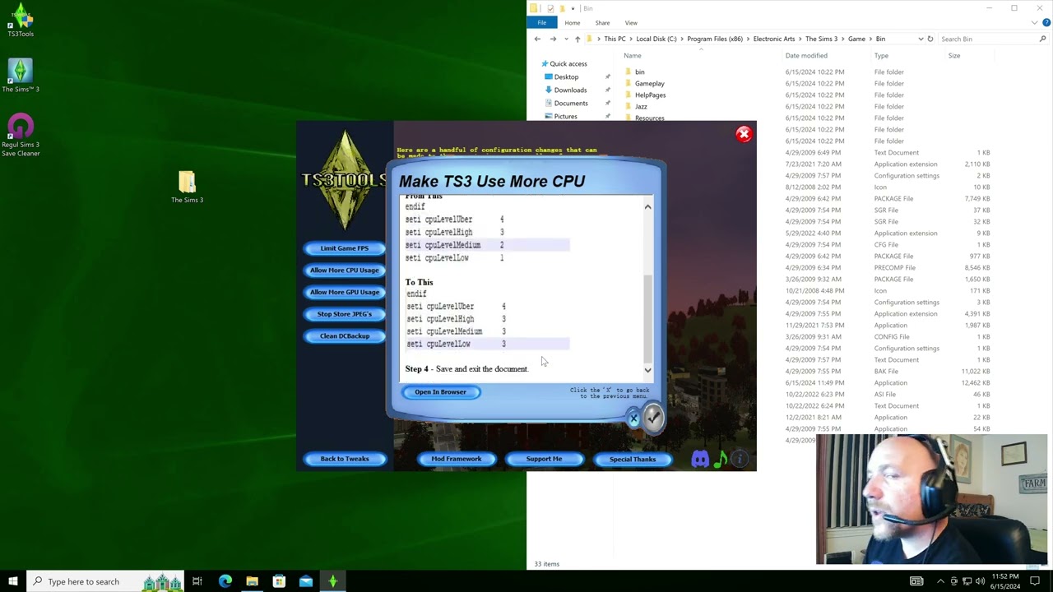Select the 'bin' folder in file list
The image size is (1053, 592).
tap(639, 72)
